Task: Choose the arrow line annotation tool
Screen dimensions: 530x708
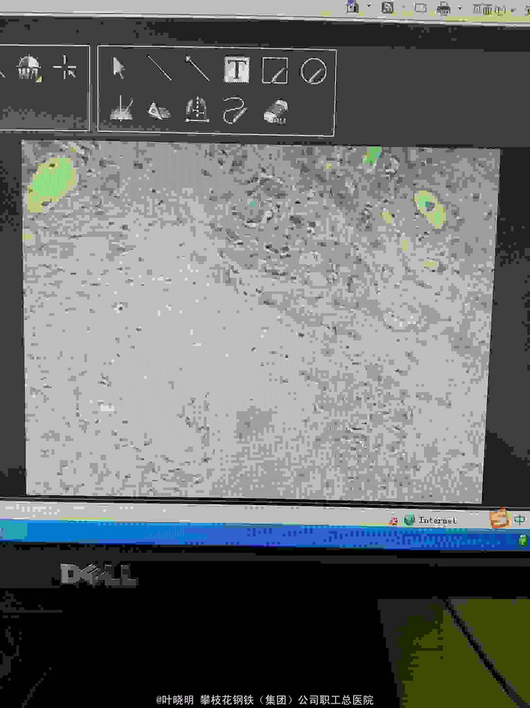Action: [x=198, y=69]
